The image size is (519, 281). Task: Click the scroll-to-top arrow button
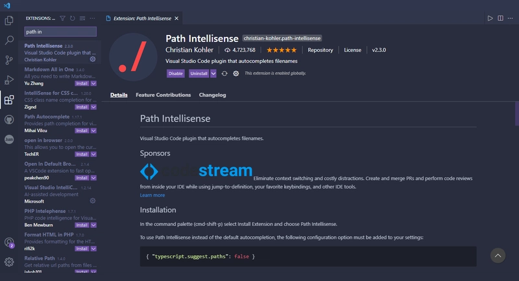pos(498,256)
